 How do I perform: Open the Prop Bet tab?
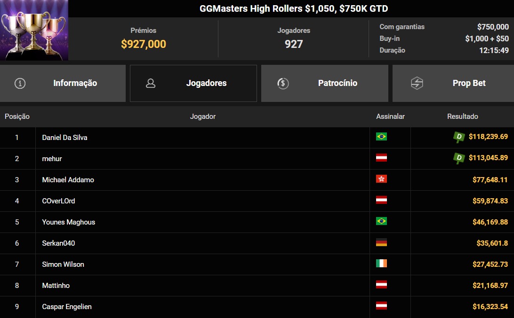pyautogui.click(x=469, y=83)
